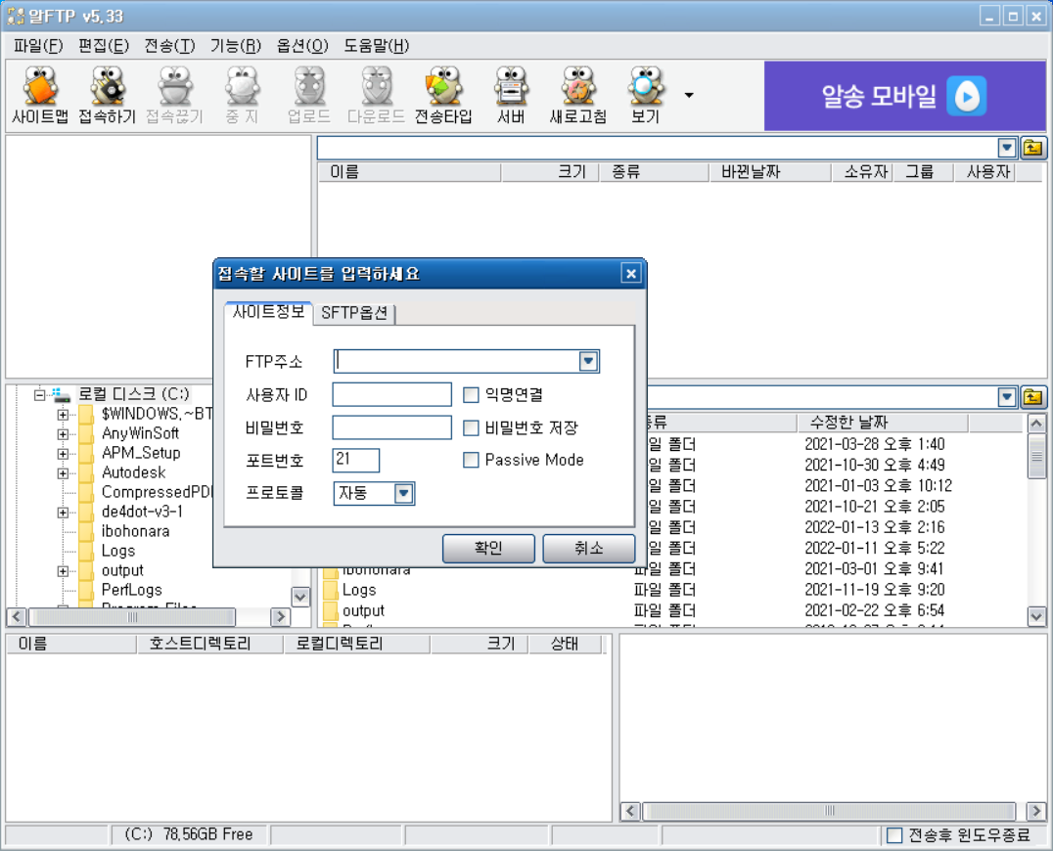1053x851 pixels.
Task: Open the 전송(T) menu
Action: tap(169, 46)
